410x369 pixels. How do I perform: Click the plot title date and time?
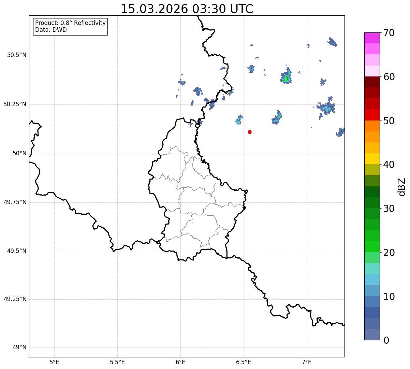coord(187,9)
